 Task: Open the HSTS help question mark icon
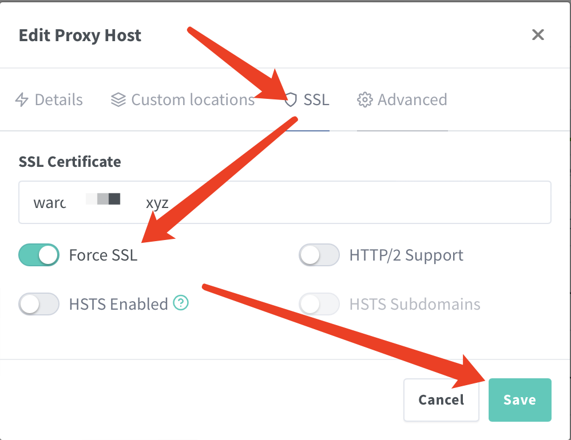pyautogui.click(x=181, y=302)
